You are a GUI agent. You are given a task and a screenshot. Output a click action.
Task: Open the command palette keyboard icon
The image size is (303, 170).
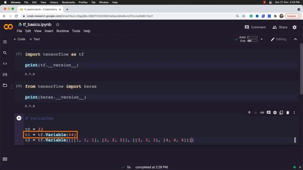tap(5, 159)
